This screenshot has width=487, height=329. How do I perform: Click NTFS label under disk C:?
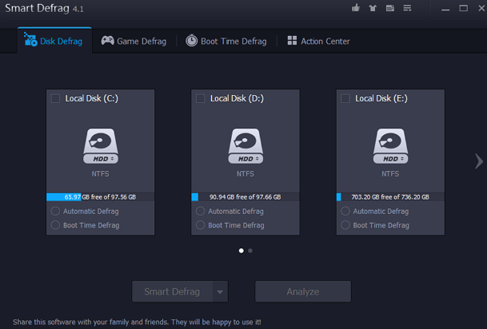click(x=100, y=173)
